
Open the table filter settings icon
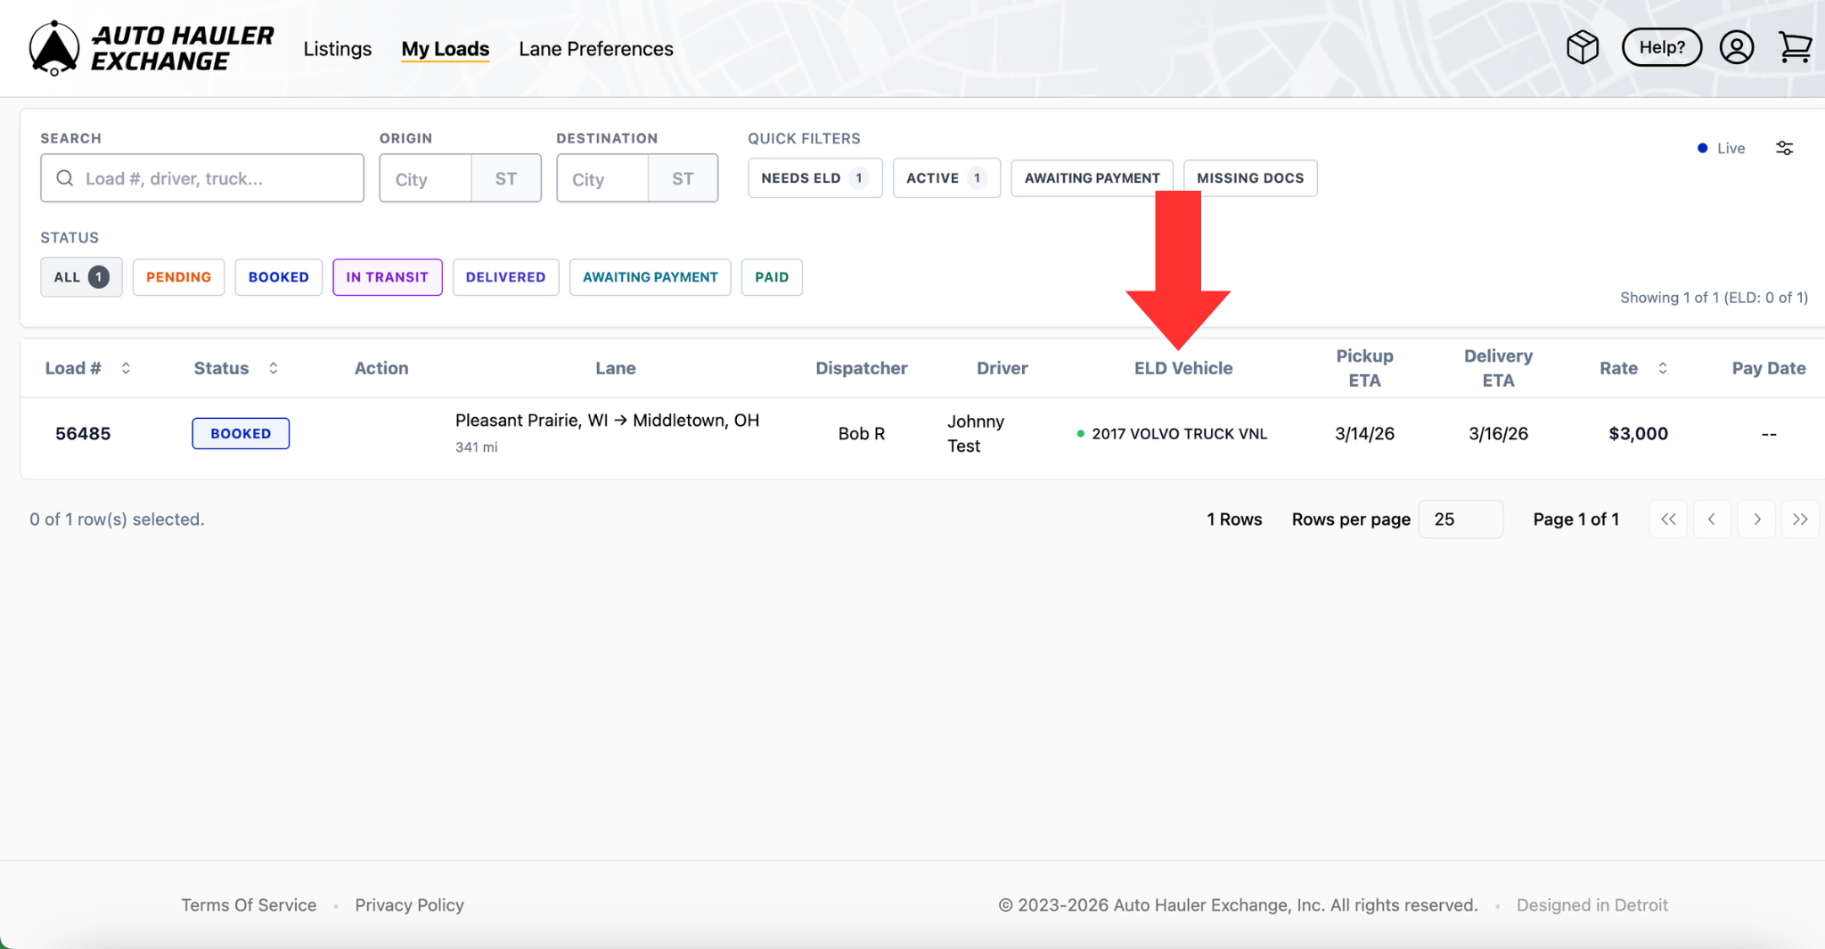click(1784, 148)
